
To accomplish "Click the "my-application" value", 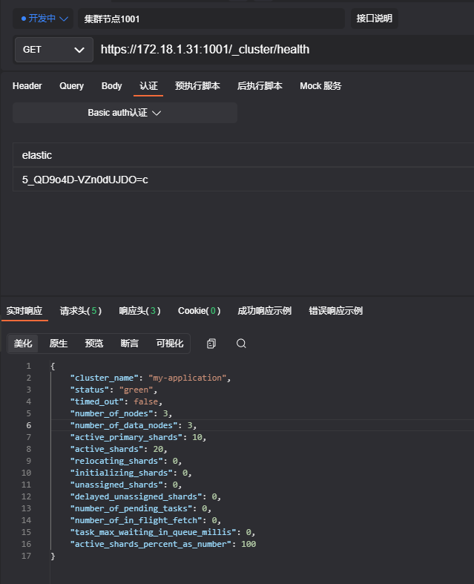I will click(187, 378).
